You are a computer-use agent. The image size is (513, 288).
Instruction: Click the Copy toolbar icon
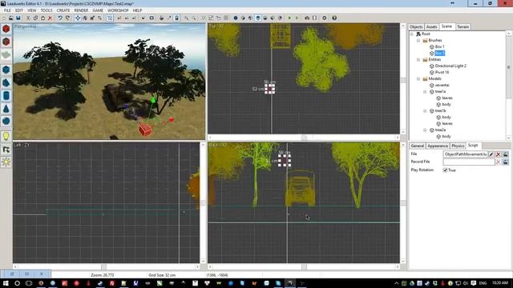(x=35, y=18)
